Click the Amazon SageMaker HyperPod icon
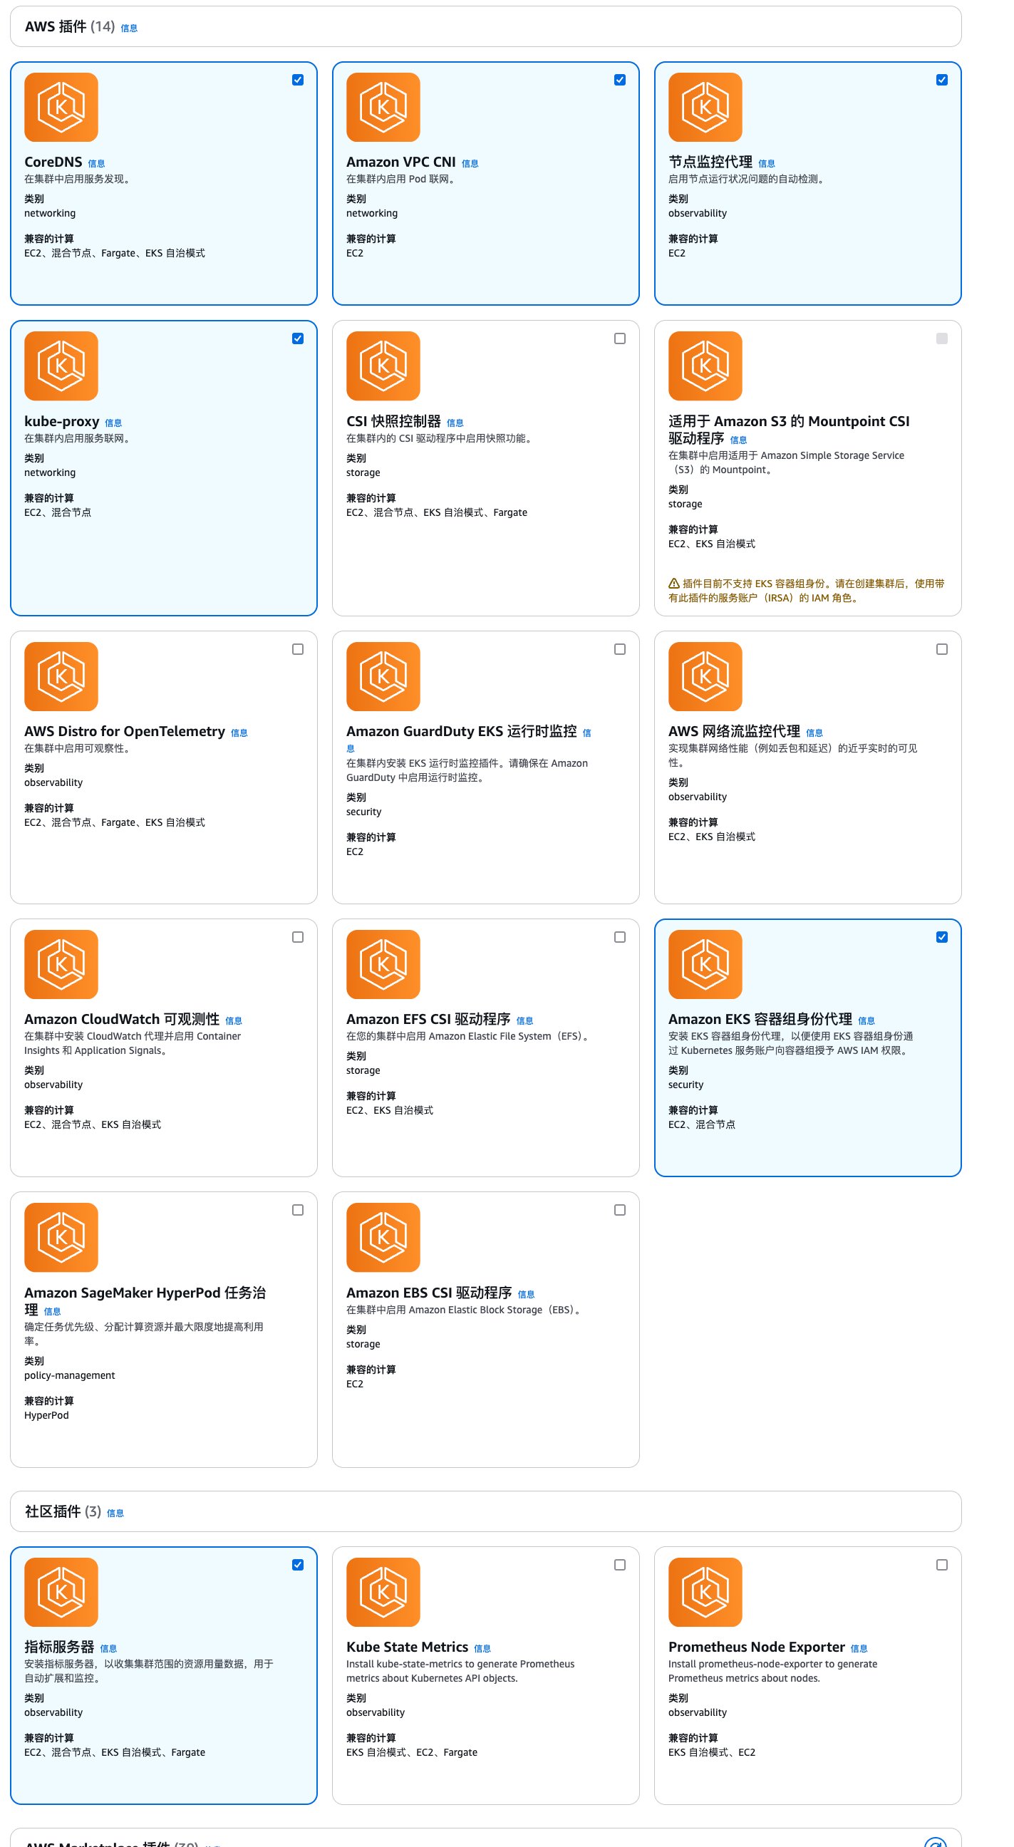This screenshot has height=1847, width=1014. click(61, 1237)
